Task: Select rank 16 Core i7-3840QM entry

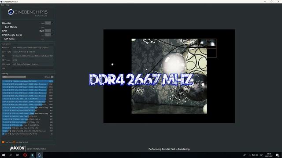Action: (28, 125)
